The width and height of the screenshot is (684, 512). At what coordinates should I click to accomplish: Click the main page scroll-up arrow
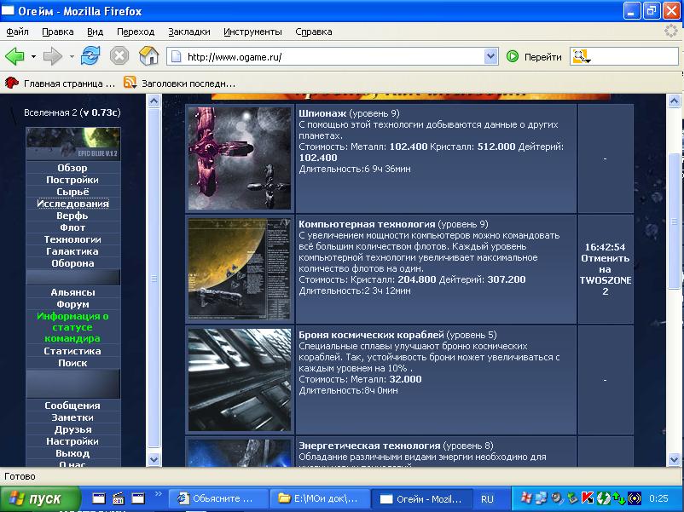click(x=674, y=101)
